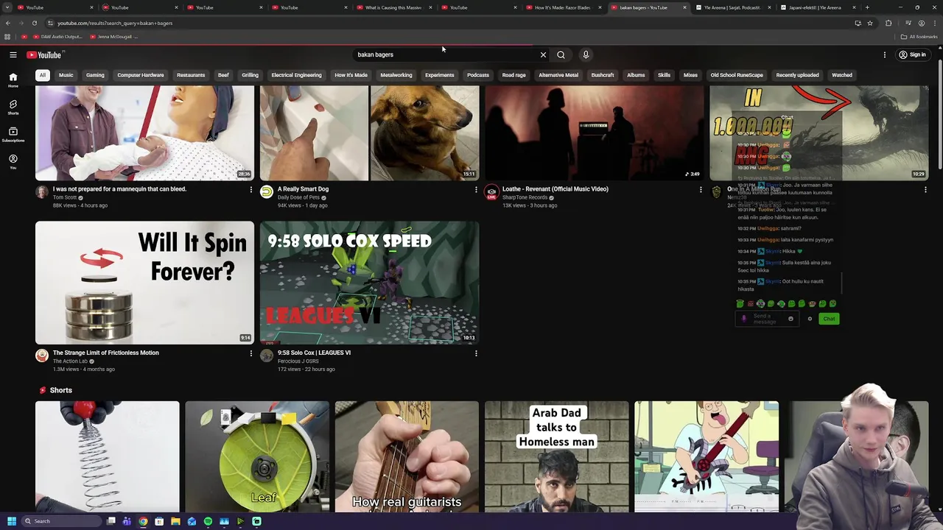The width and height of the screenshot is (943, 530).
Task: Open the Apps grid in bookmarks bar
Action: tap(7, 37)
